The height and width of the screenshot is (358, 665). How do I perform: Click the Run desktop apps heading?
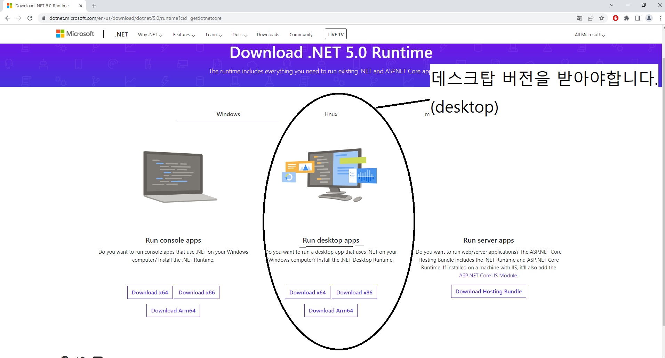(x=331, y=240)
